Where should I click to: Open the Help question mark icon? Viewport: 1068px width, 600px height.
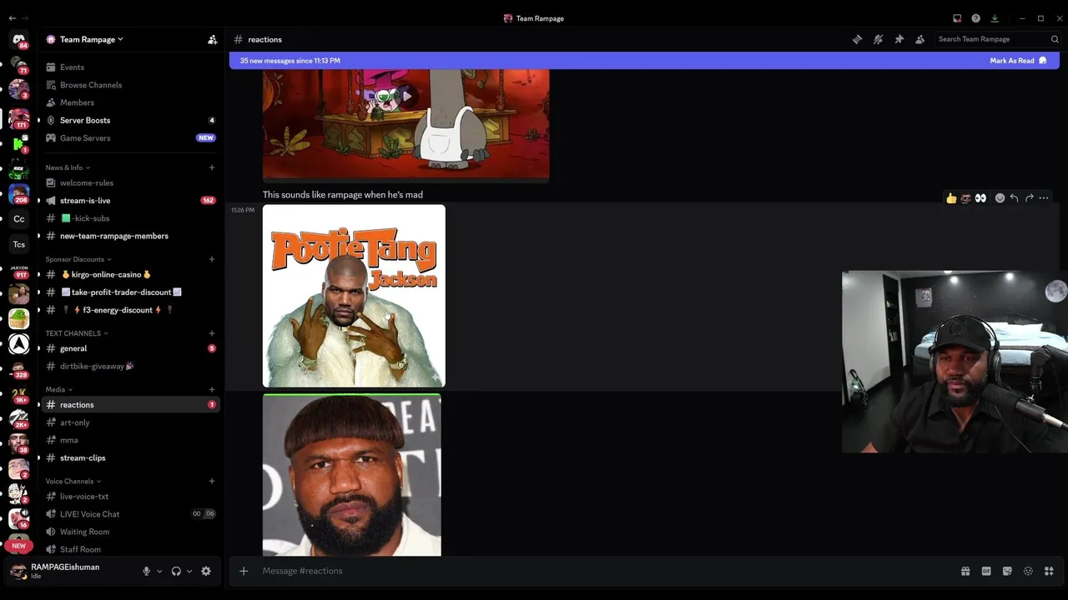[975, 18]
